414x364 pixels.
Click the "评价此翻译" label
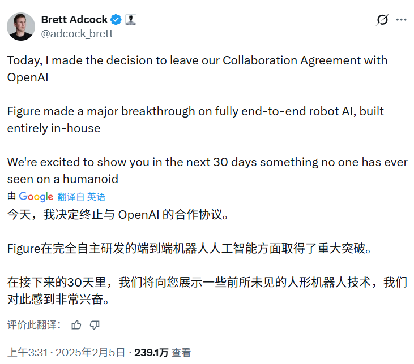pyautogui.click(x=33, y=324)
